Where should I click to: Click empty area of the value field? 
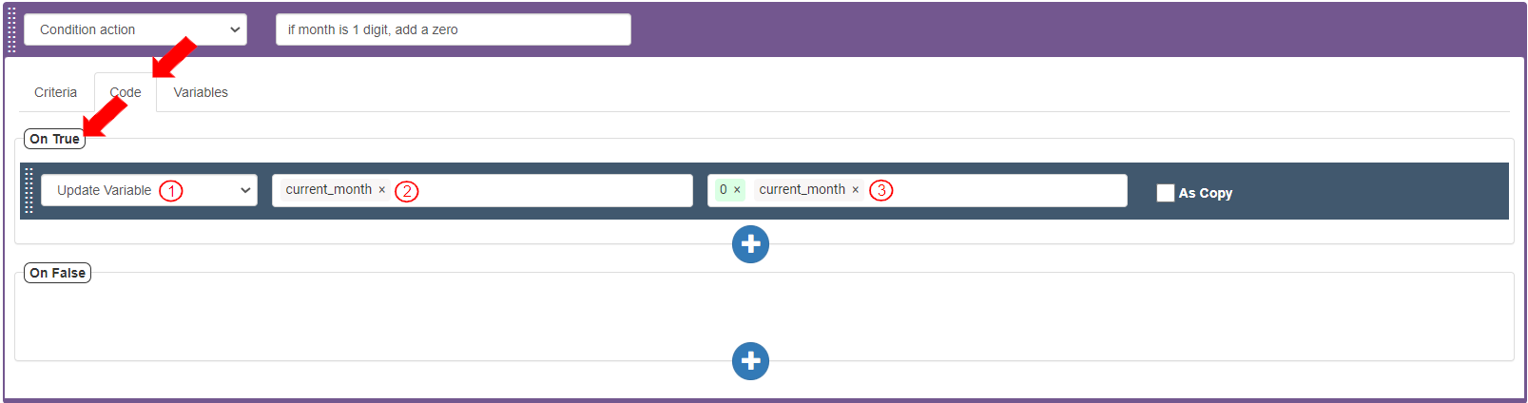point(1008,190)
